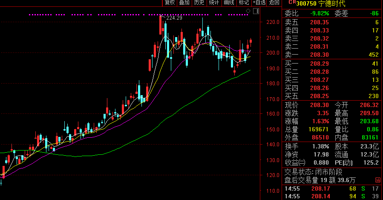Click the 返回 back button

(274, 3)
